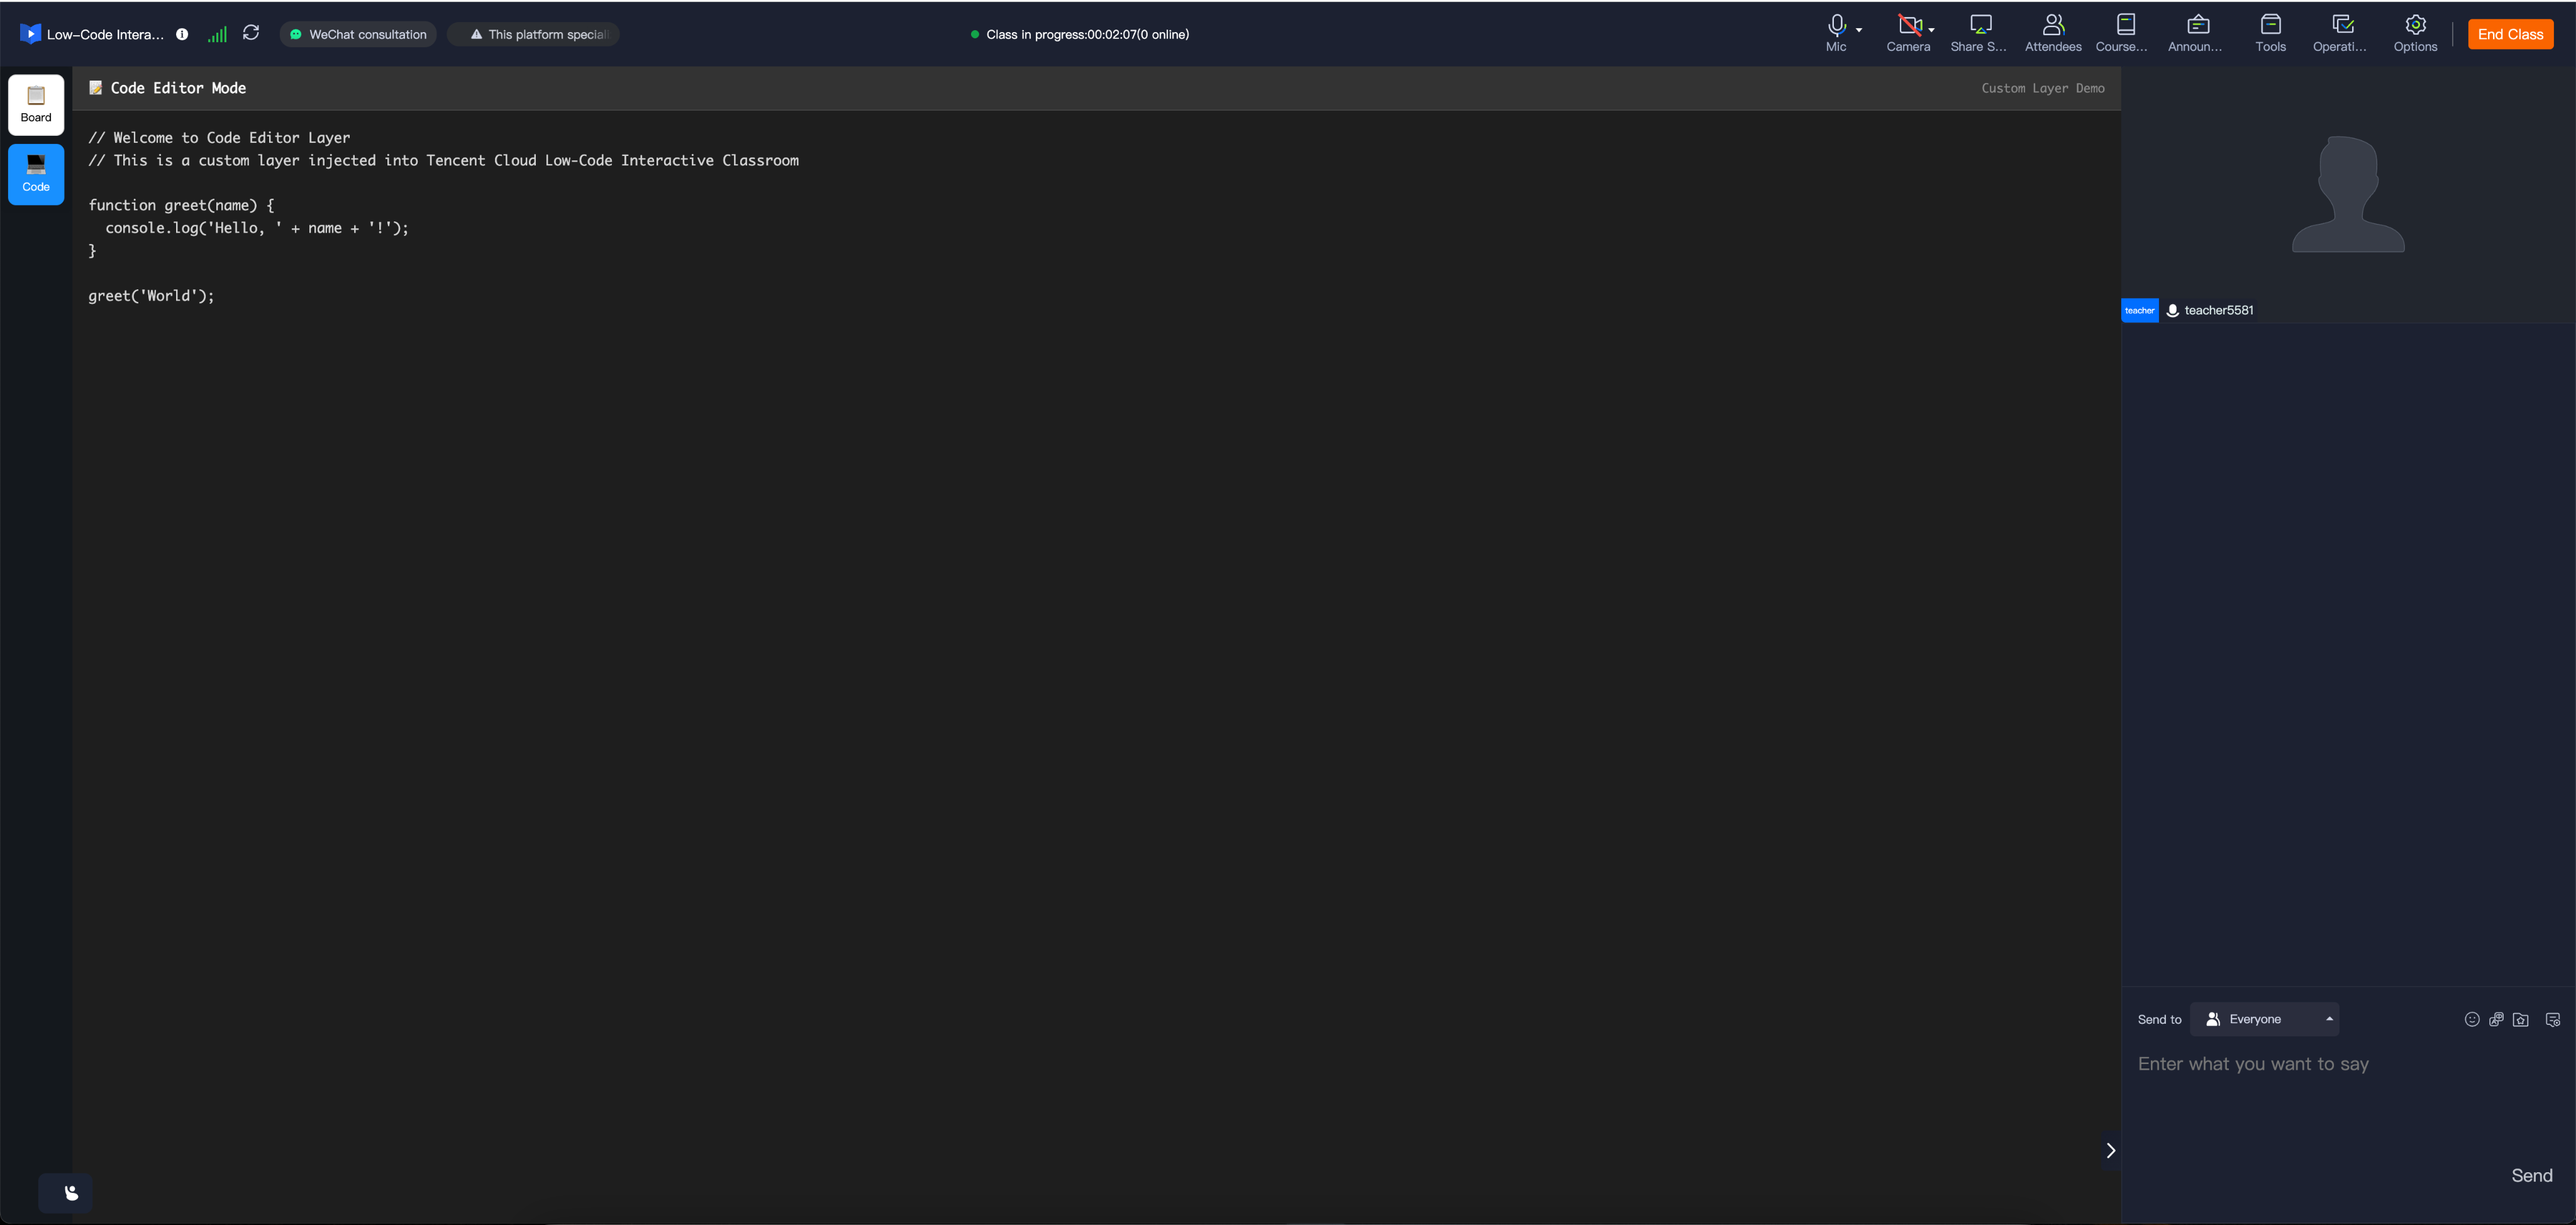Screen dimensions: 2576x1225
Task: Switch to the Code tab
Action: [36, 174]
